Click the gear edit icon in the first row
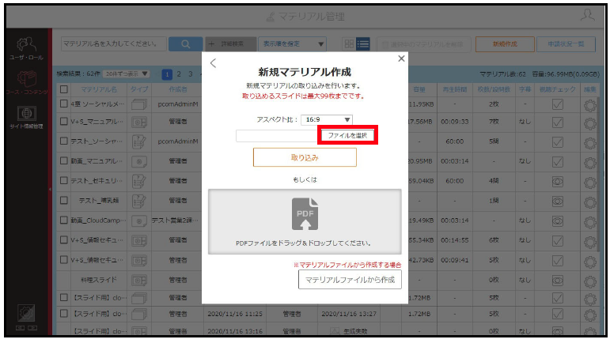Screen dimensions: 610x343 [589, 105]
